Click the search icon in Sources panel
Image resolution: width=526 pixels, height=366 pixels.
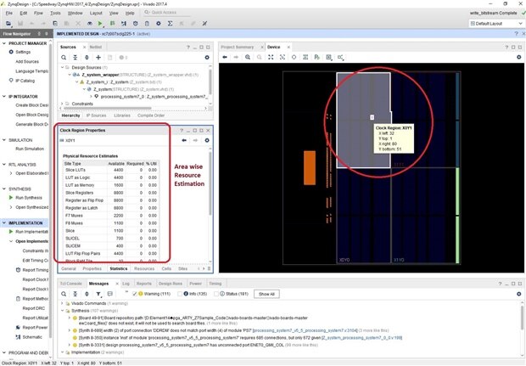[x=64, y=57]
